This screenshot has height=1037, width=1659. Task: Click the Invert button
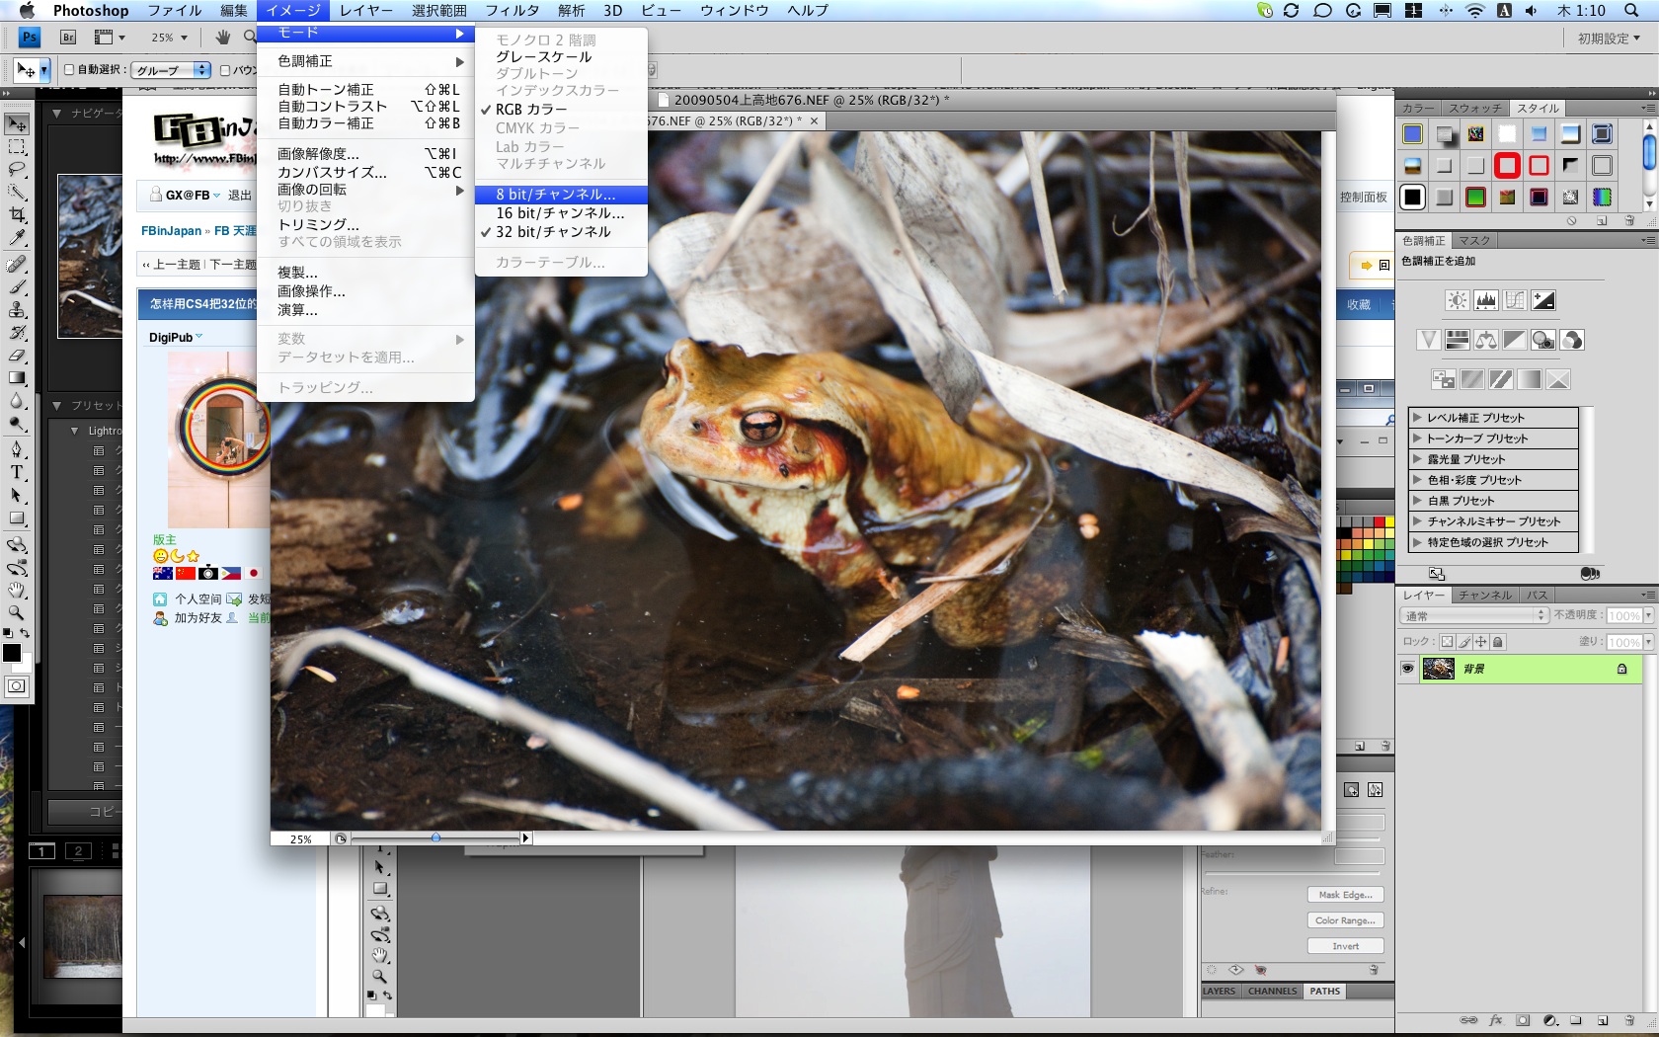(1345, 946)
